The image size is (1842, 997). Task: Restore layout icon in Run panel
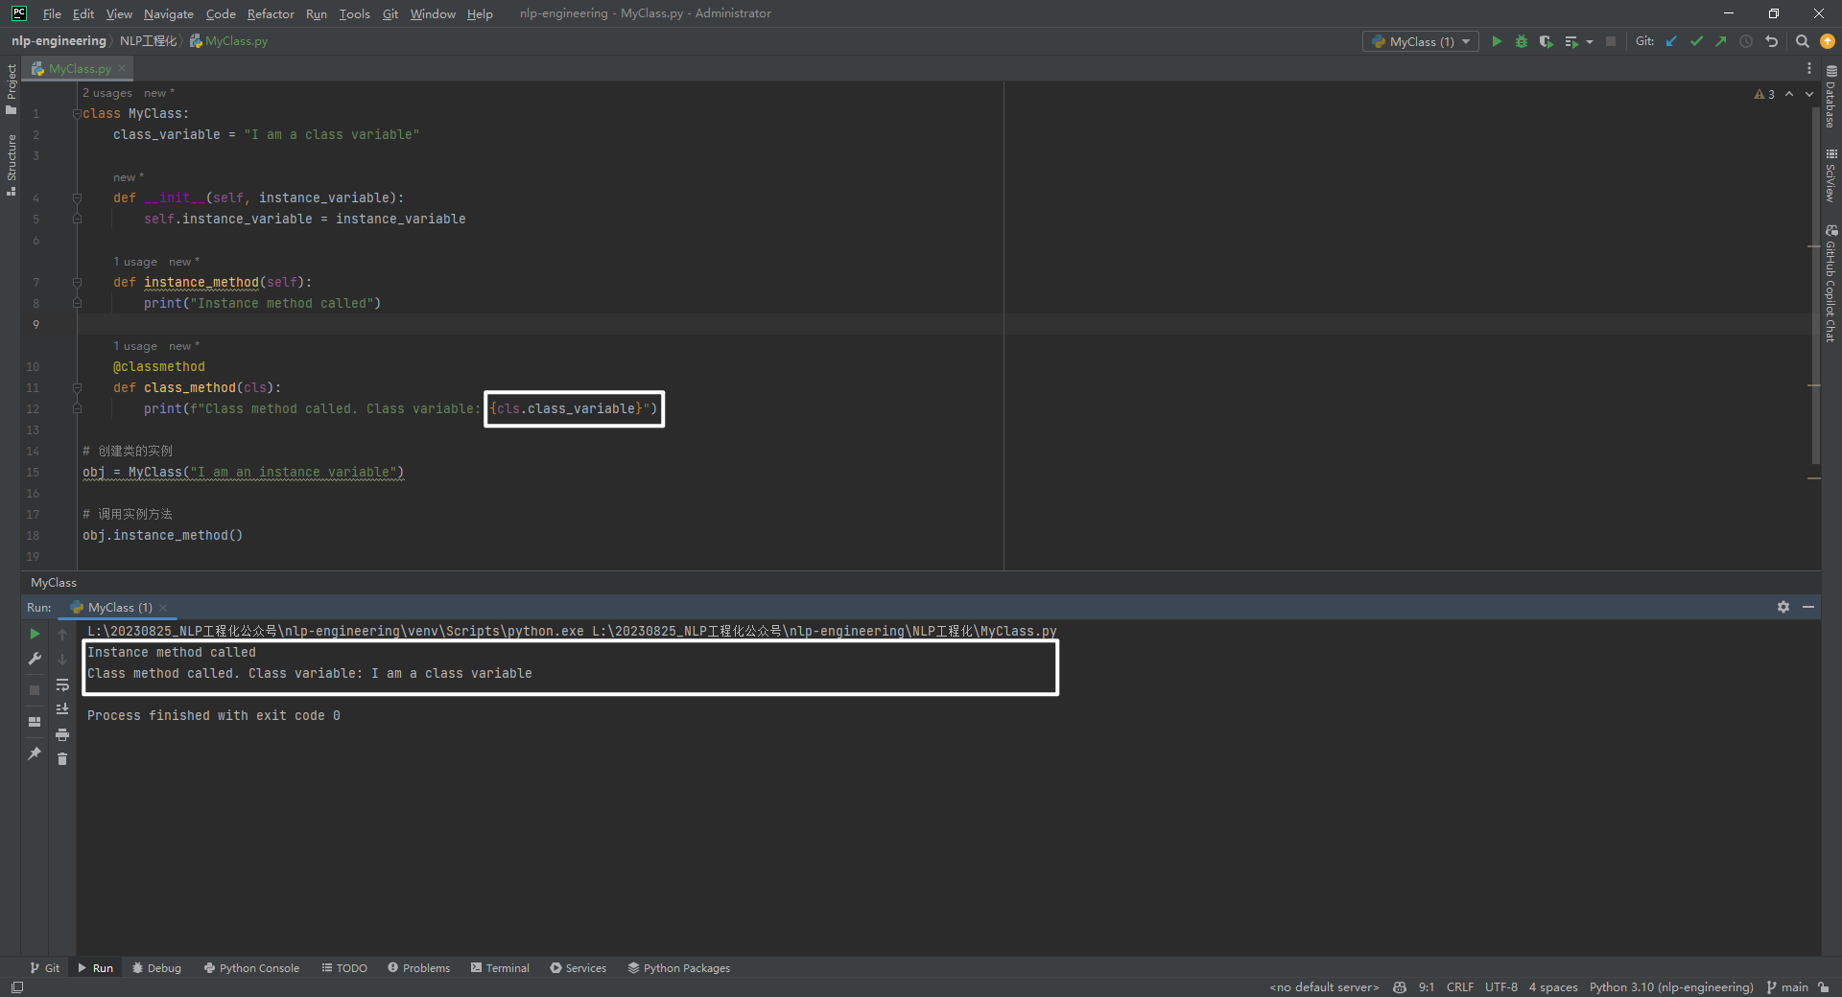(x=35, y=722)
